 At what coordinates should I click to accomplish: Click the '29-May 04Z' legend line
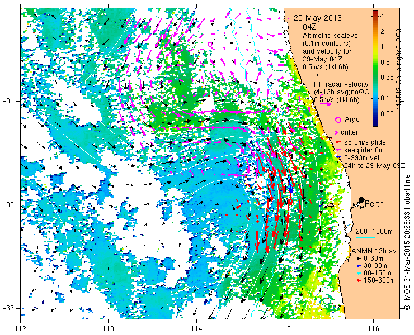click(x=322, y=59)
